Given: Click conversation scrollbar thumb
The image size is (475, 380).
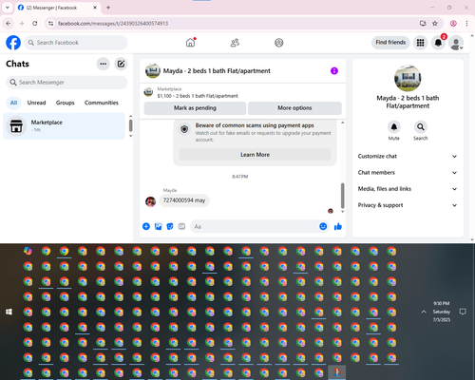Looking at the screenshot, I should pyautogui.click(x=342, y=196).
